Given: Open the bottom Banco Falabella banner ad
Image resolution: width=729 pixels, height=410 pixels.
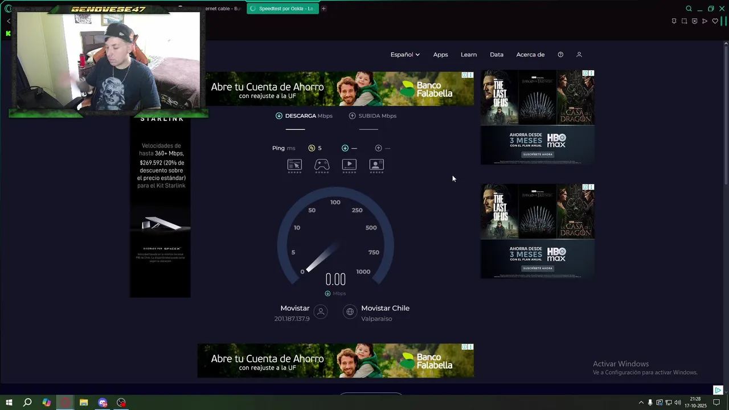Looking at the screenshot, I should coord(335,360).
